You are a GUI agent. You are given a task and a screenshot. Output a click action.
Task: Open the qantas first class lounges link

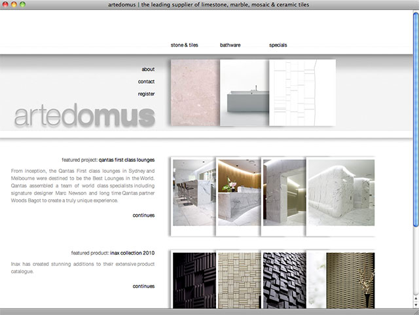(x=126, y=160)
